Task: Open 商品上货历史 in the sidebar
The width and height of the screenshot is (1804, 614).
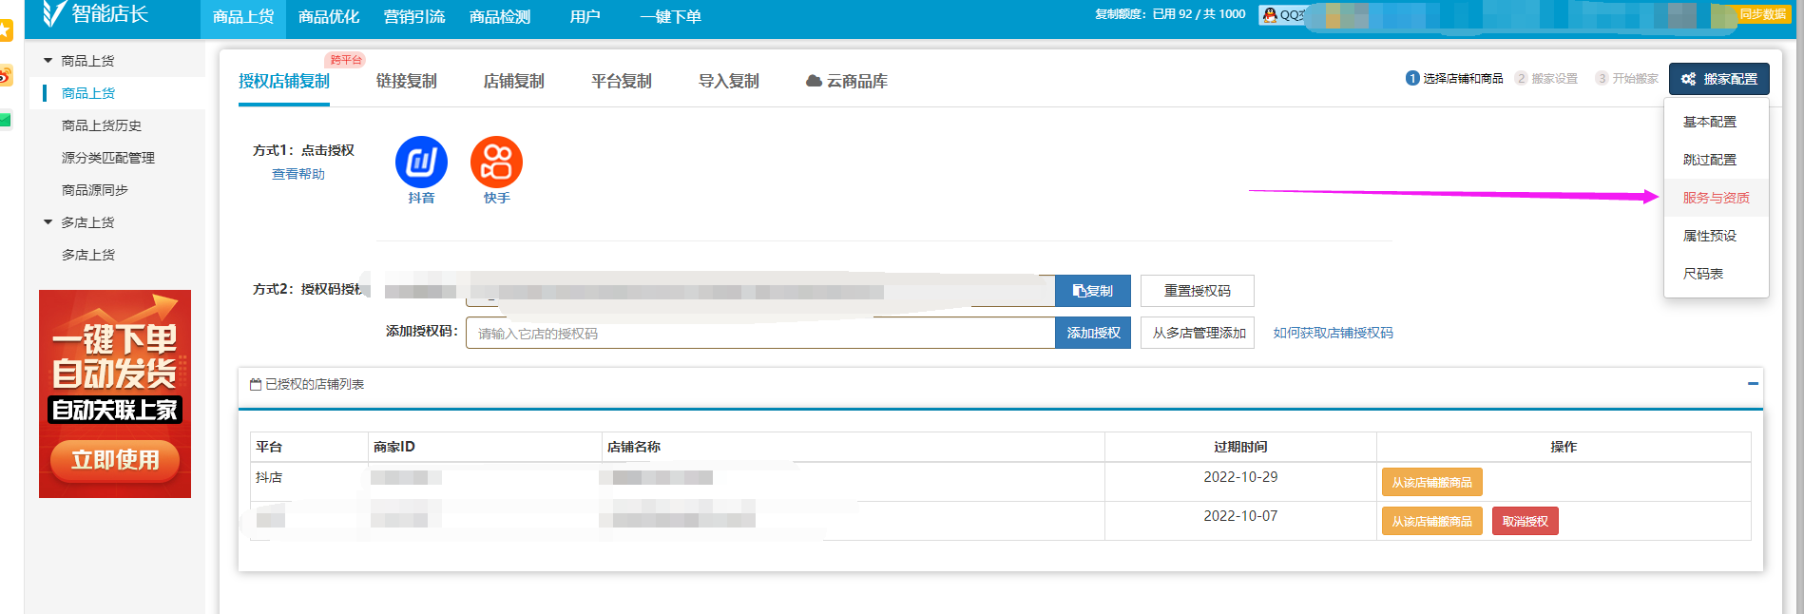Action: (102, 125)
